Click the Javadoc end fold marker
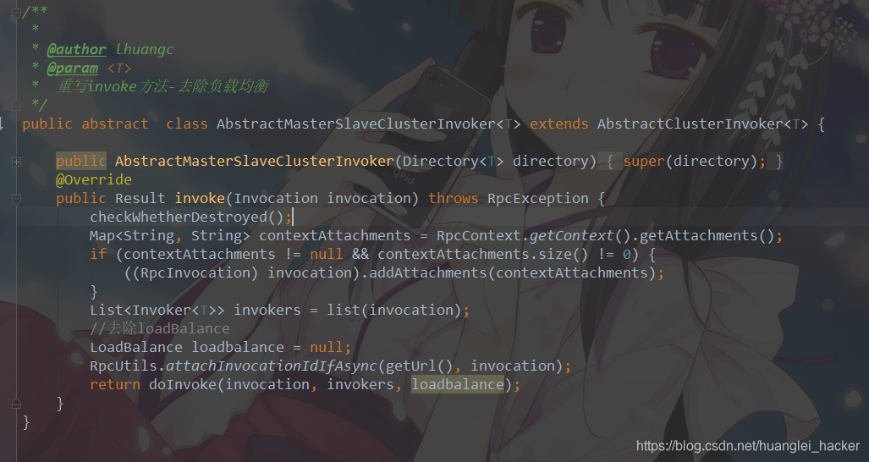Image resolution: width=869 pixels, height=462 pixels. pos(16,105)
